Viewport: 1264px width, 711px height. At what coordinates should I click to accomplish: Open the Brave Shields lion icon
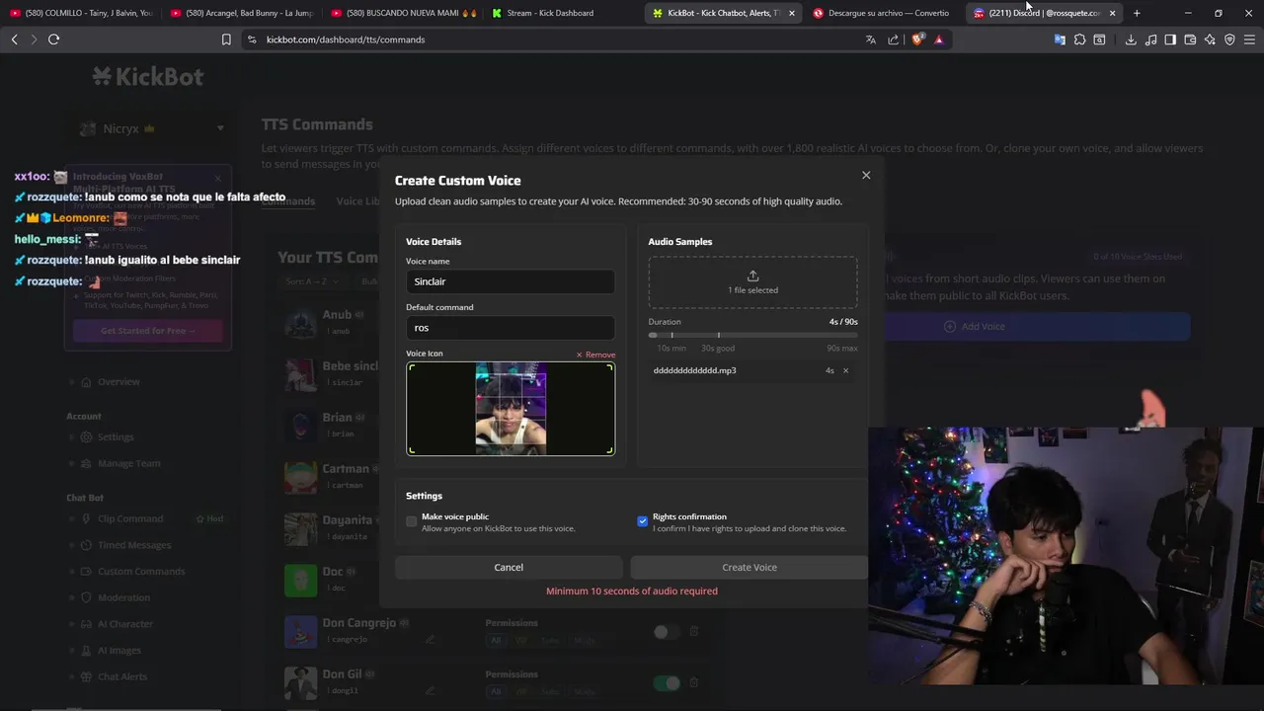(918, 39)
